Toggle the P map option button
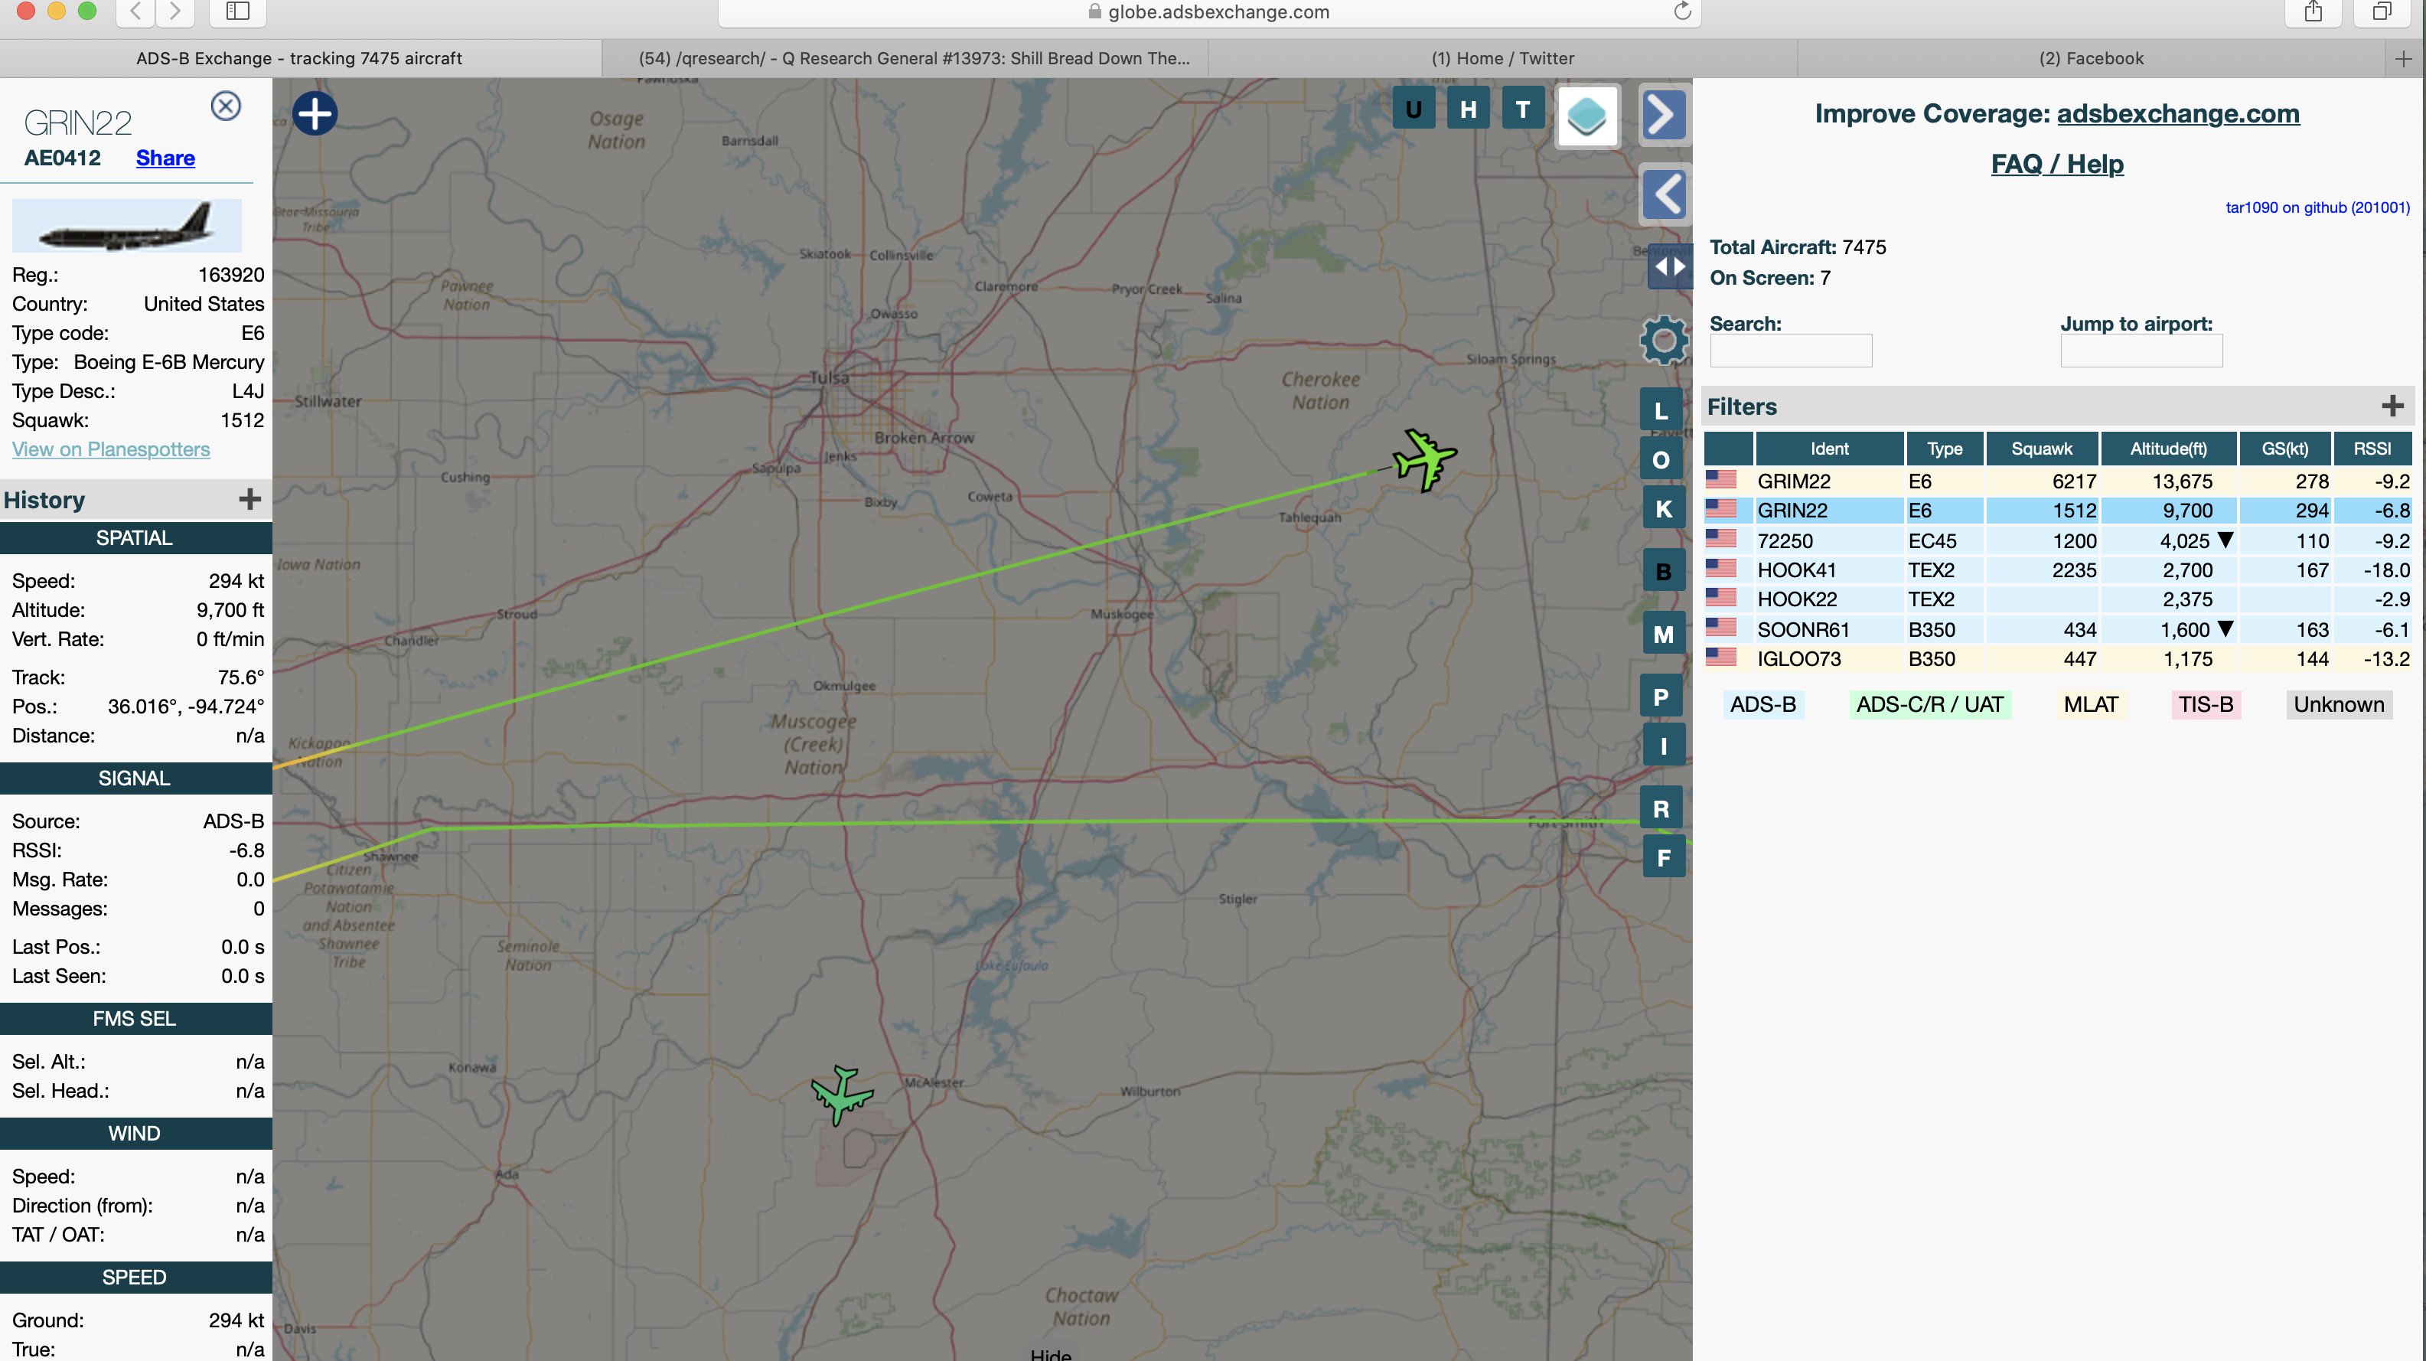 point(1661,697)
